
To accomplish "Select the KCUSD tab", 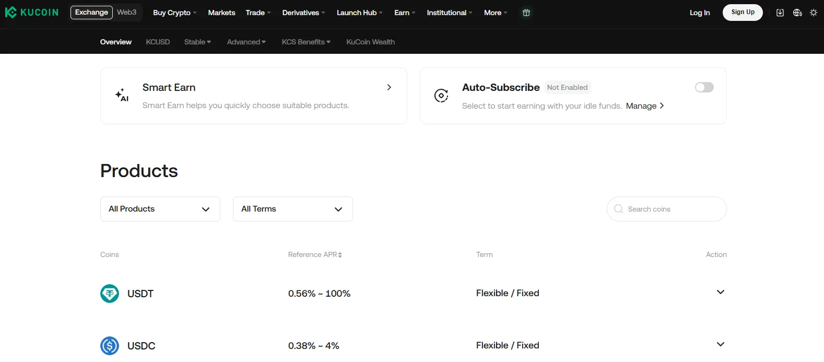I will pyautogui.click(x=158, y=42).
